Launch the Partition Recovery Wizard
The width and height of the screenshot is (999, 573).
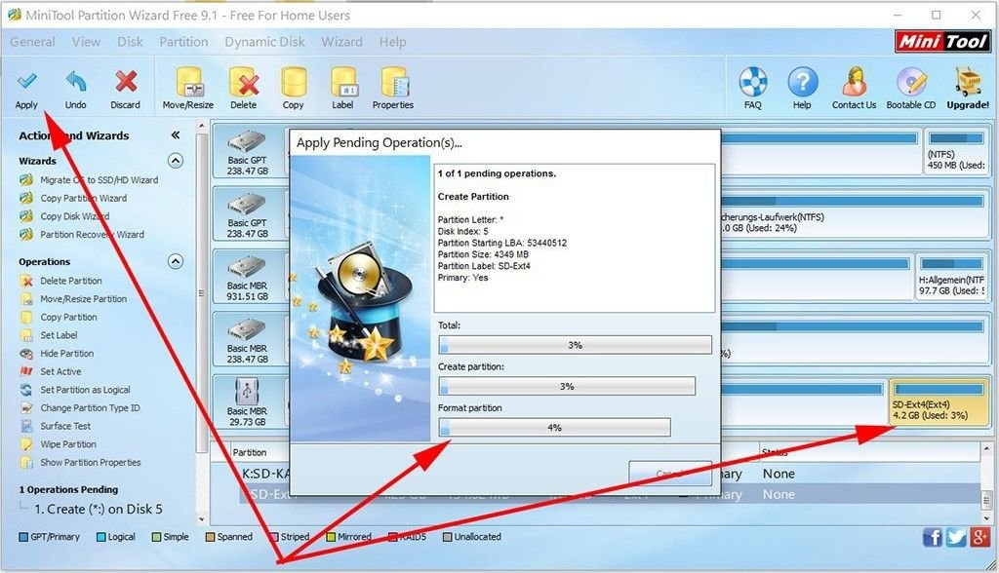(x=92, y=235)
